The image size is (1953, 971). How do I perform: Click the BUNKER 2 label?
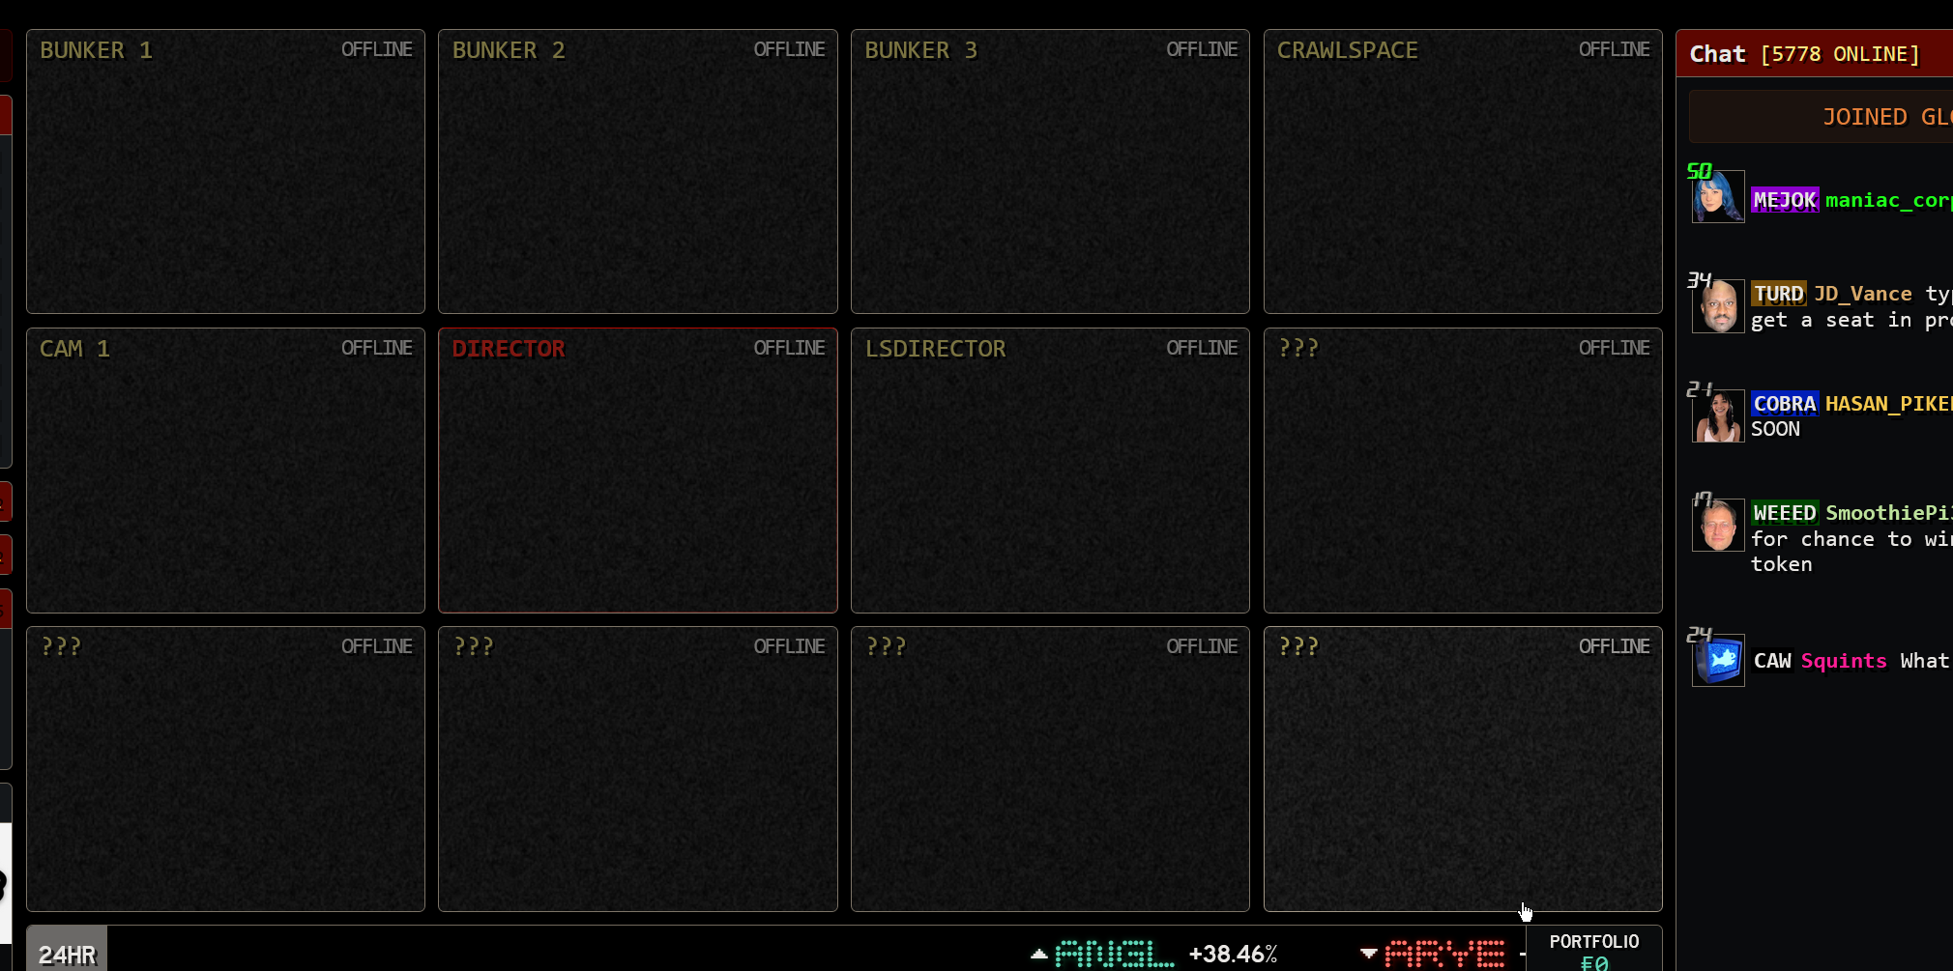(x=509, y=50)
